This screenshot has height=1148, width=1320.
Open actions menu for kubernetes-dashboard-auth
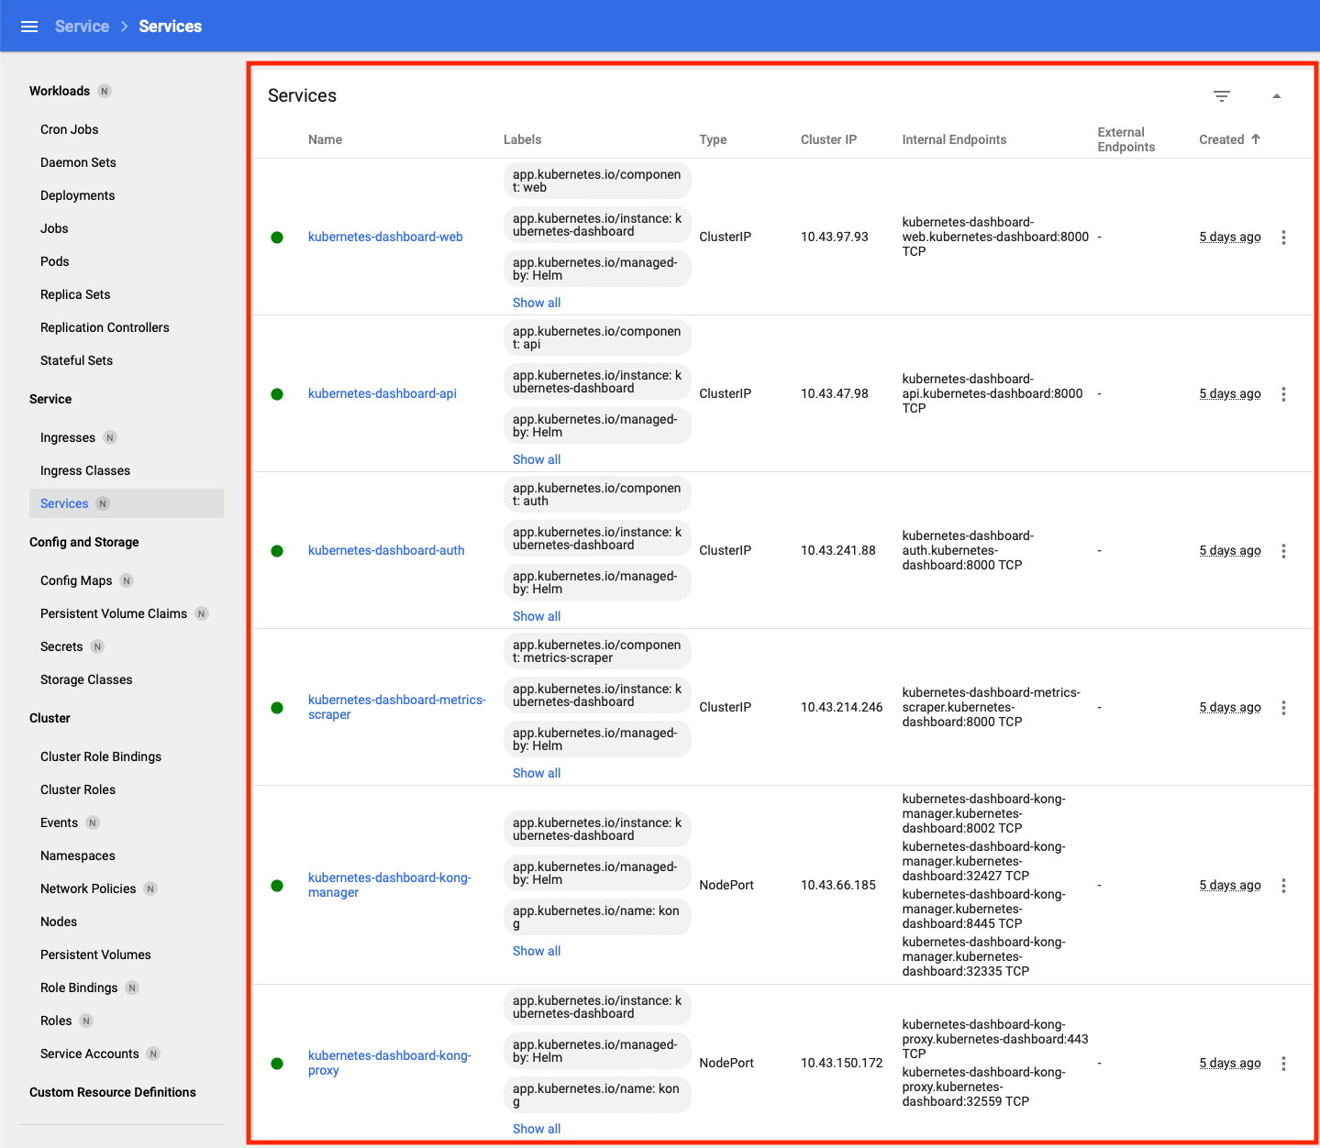click(1283, 551)
